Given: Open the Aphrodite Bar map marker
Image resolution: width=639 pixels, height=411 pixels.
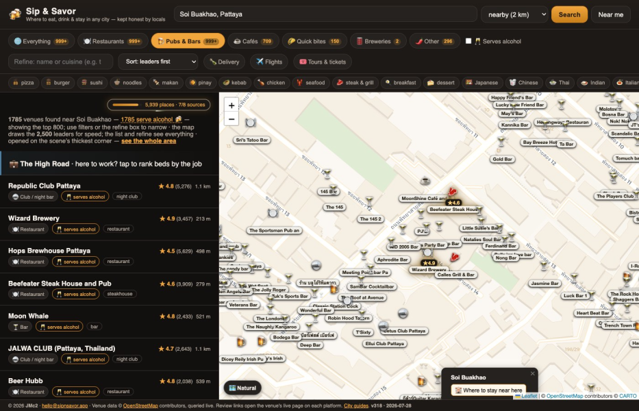Looking at the screenshot, I should (392, 260).
